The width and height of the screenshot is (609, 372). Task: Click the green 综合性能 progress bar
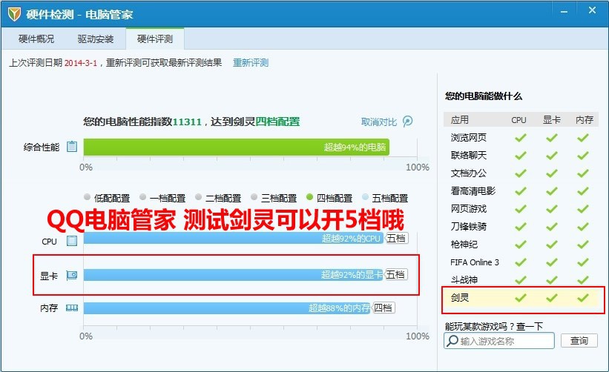tap(236, 147)
